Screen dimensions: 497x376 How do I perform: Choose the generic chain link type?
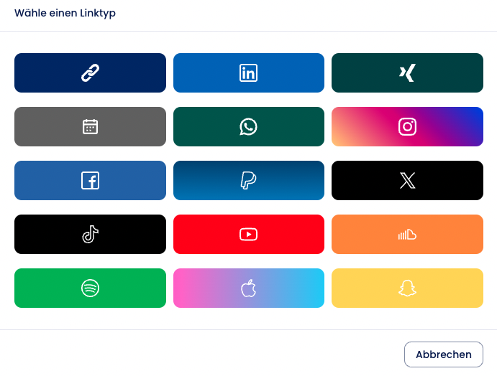tap(91, 72)
